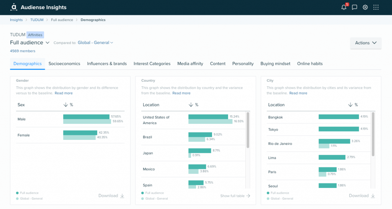
Task: Click Read more in City card
Action: [x=298, y=93]
